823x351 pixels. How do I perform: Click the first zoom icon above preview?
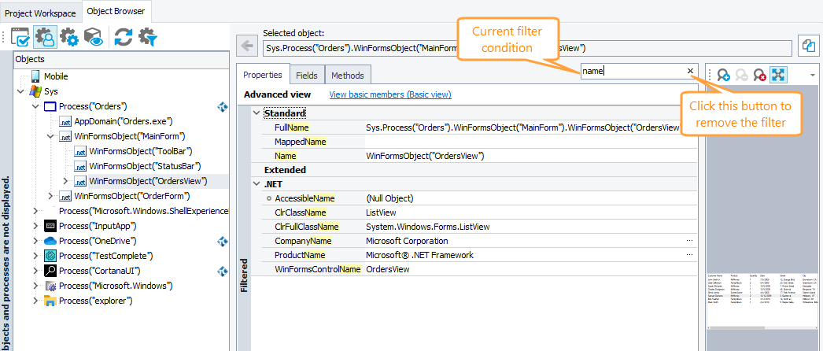click(x=723, y=75)
